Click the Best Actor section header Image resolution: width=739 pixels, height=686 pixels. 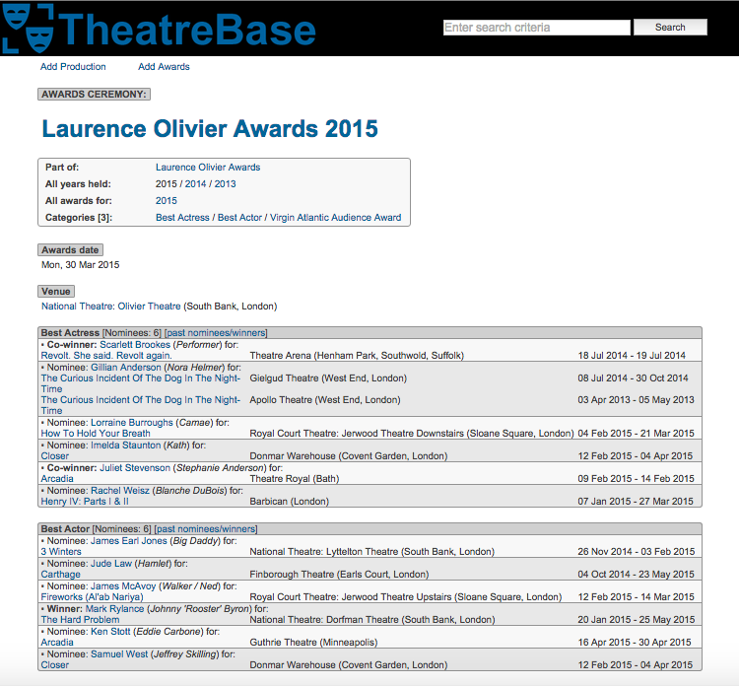tap(369, 529)
